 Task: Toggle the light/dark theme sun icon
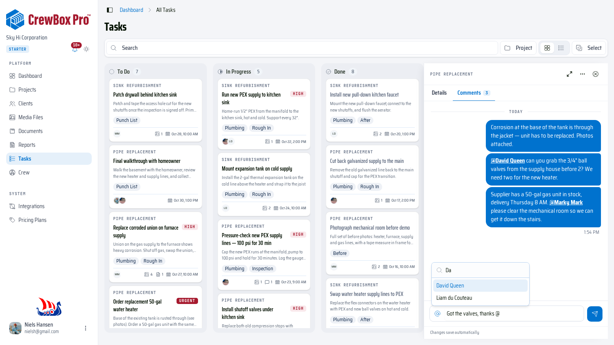[86, 49]
